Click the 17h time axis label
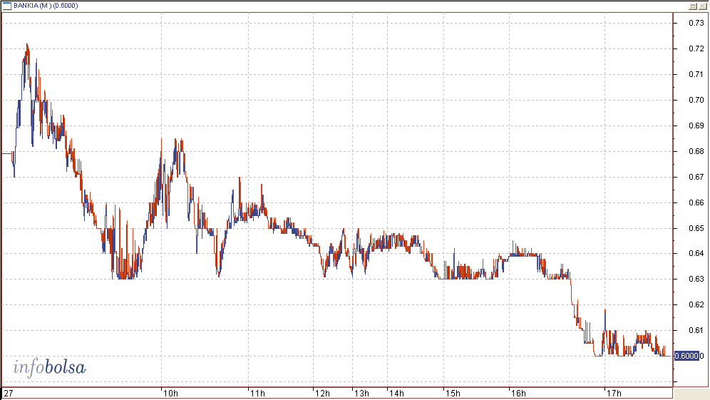This screenshot has height=400, width=710. (614, 393)
